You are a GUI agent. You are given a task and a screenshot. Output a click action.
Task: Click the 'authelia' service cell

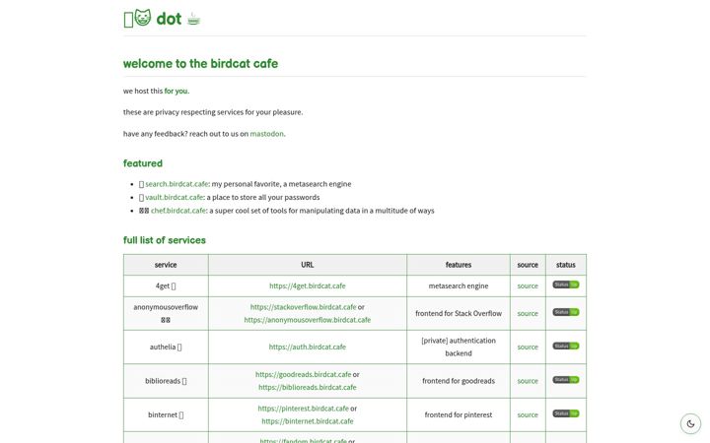coord(166,347)
